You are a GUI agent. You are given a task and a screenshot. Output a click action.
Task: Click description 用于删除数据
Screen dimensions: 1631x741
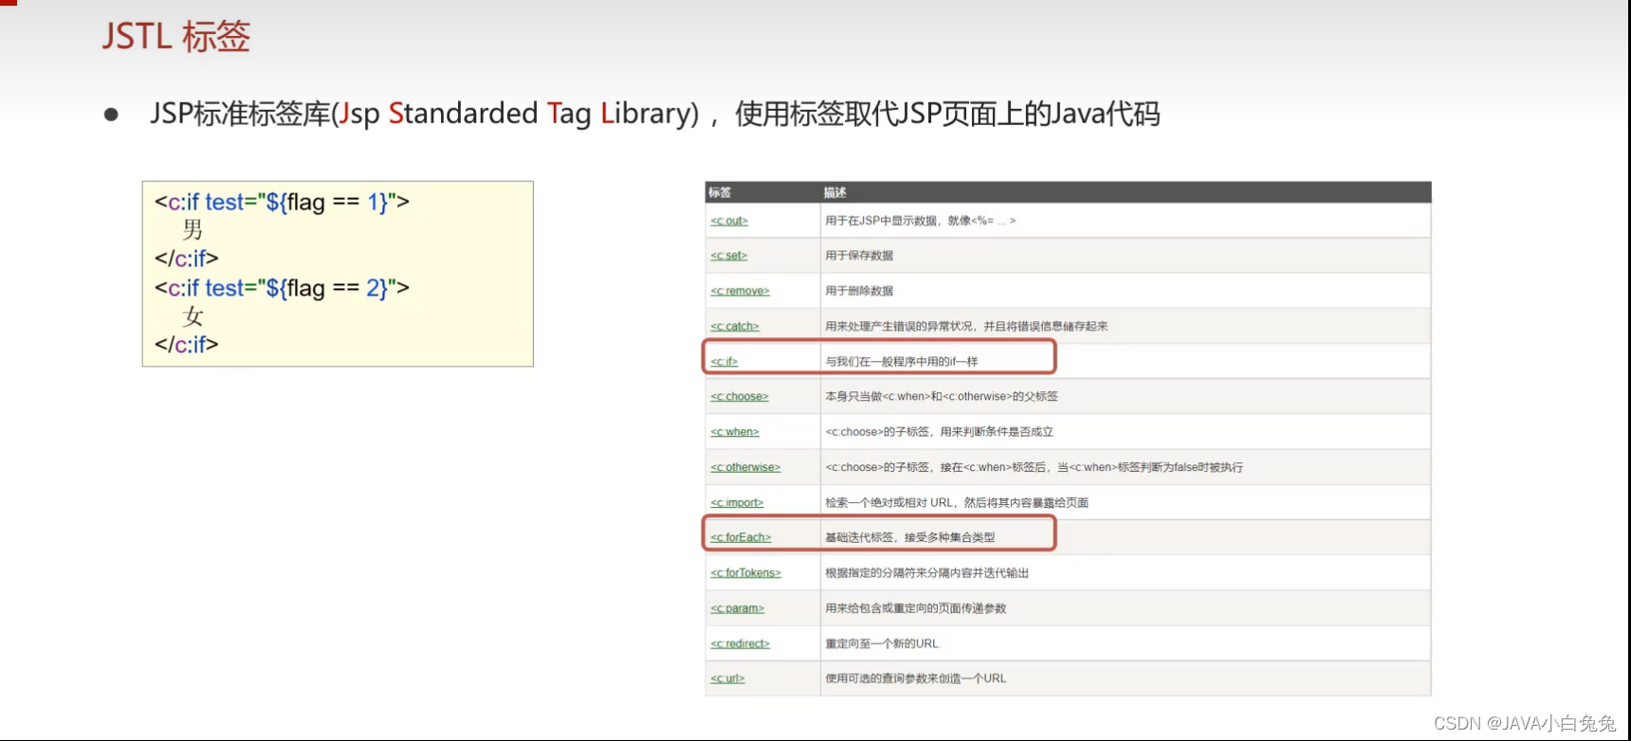pos(859,291)
